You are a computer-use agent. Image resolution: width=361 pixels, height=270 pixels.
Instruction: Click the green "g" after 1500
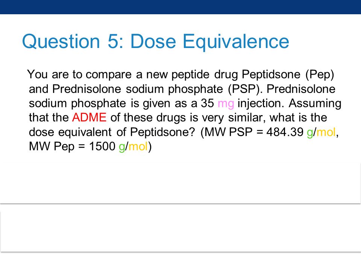tap(122, 147)
